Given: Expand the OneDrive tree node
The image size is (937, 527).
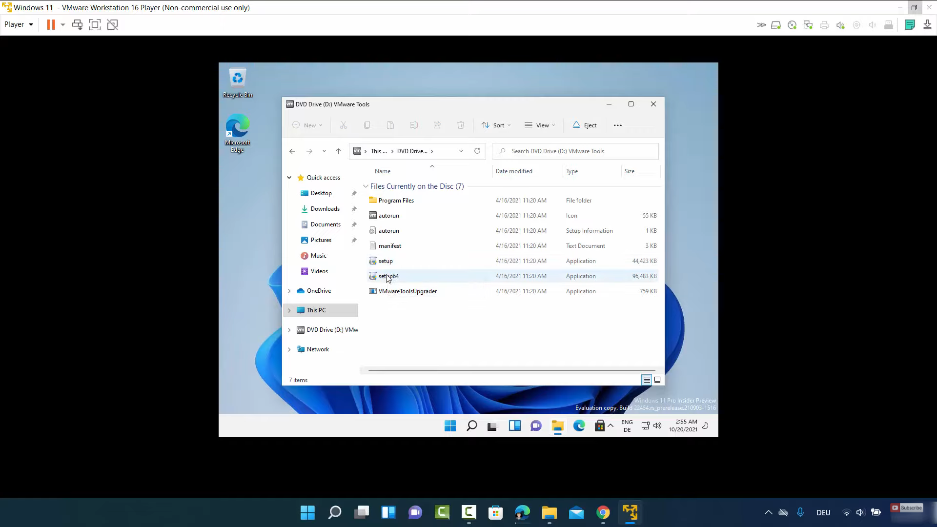Looking at the screenshot, I should click(289, 291).
